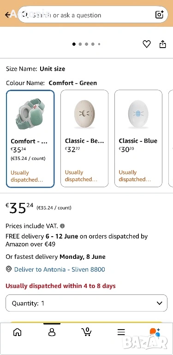Image resolution: width=173 pixels, height=355 pixels.
Task: Click the search or ask field
Action: click(93, 15)
